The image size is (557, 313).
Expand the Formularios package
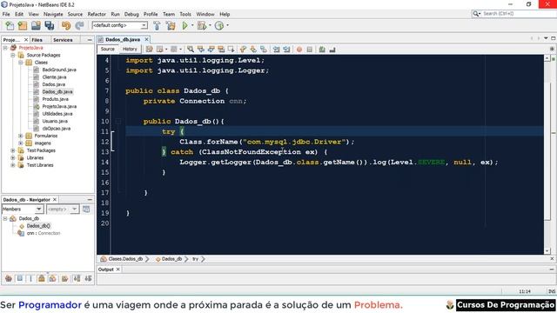(21, 136)
